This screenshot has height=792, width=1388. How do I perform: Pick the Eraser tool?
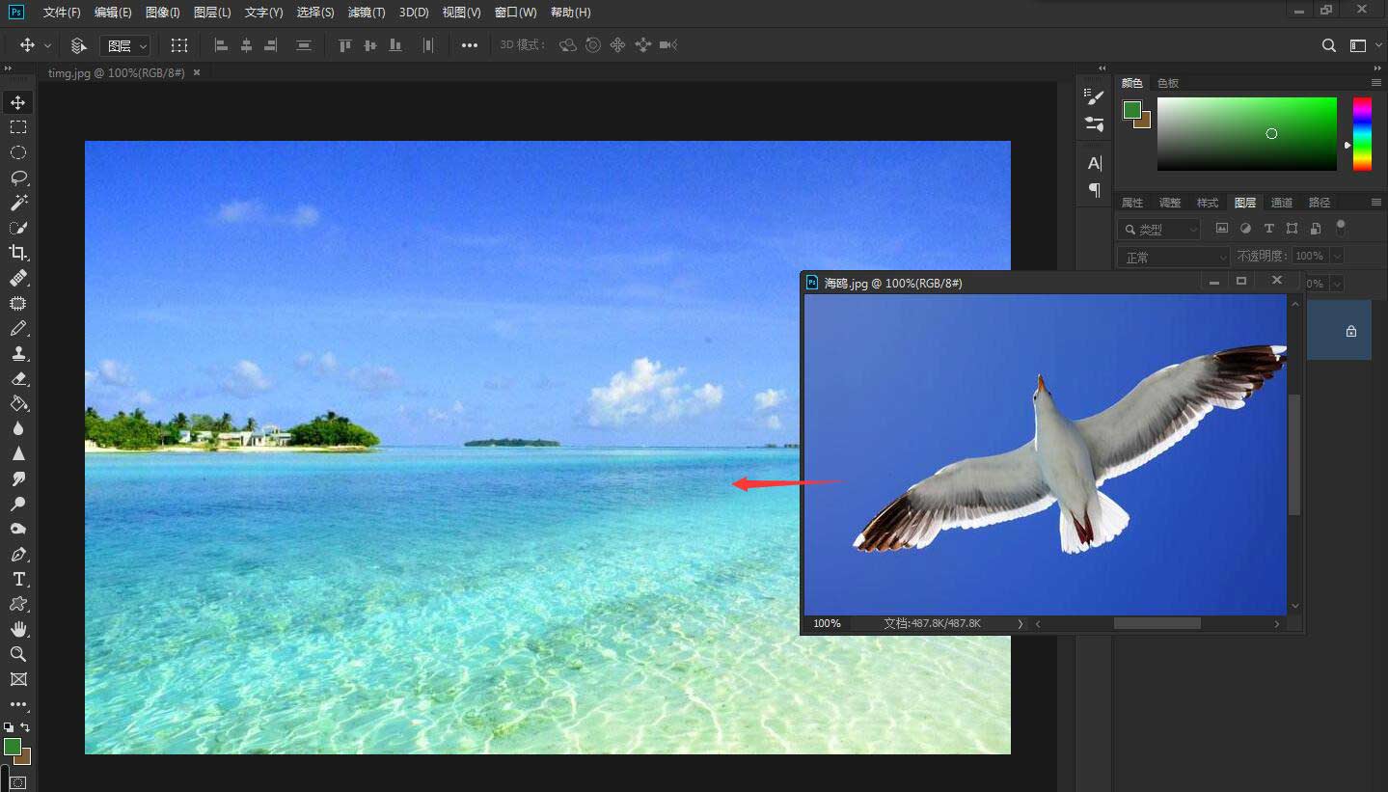(x=18, y=379)
